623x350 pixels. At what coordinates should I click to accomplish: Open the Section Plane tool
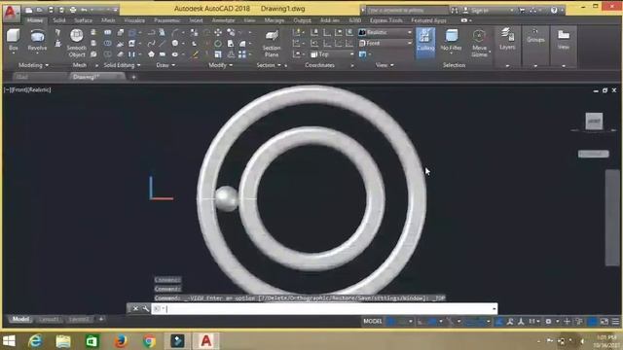click(x=272, y=43)
